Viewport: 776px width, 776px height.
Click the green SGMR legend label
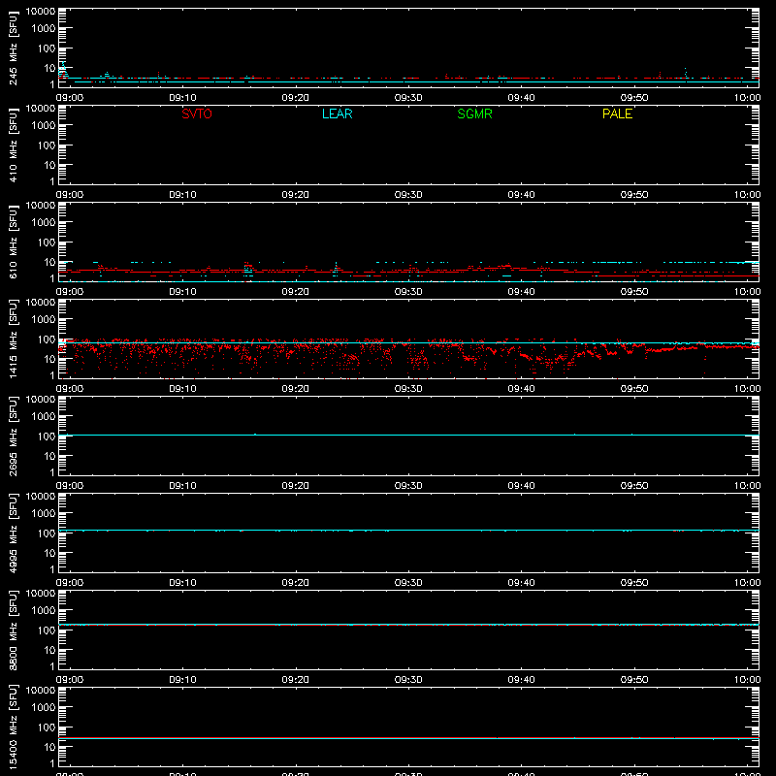pyautogui.click(x=474, y=113)
